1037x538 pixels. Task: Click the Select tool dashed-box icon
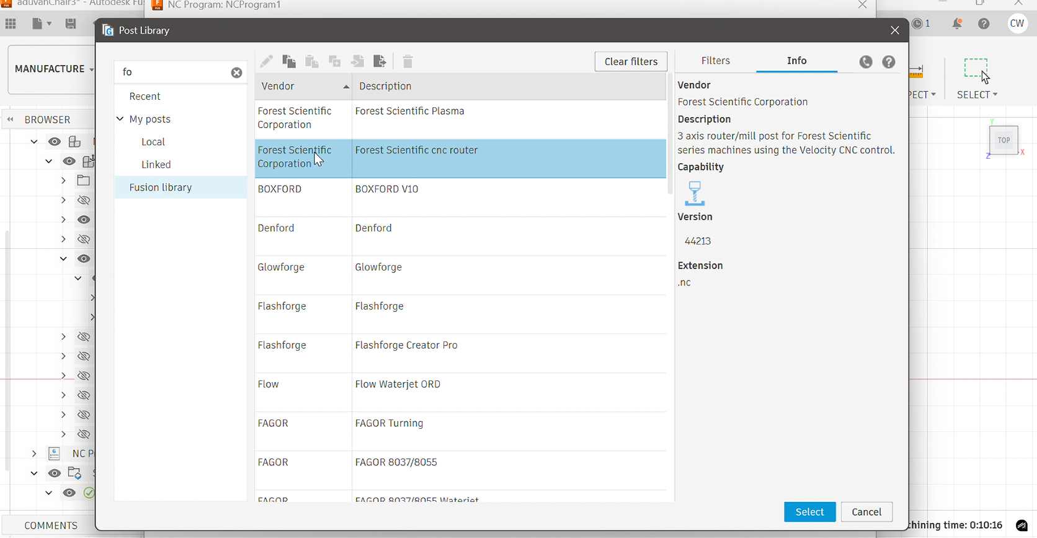(977, 69)
